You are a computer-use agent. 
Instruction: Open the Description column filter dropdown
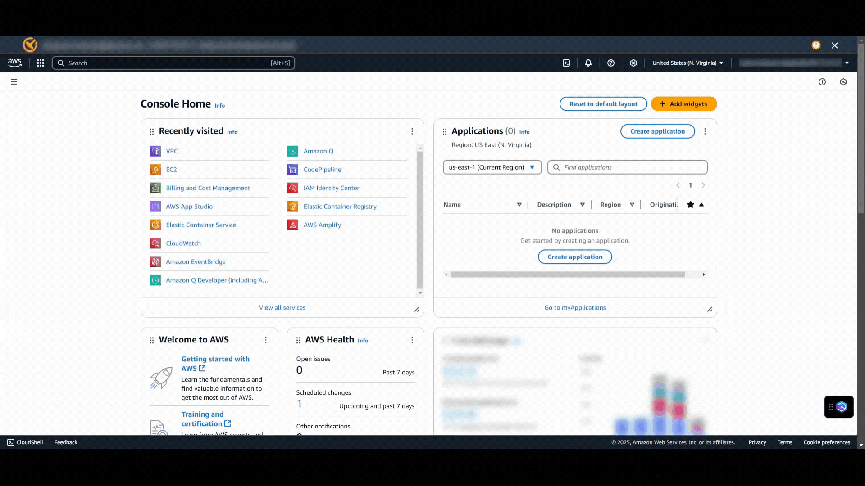point(583,204)
